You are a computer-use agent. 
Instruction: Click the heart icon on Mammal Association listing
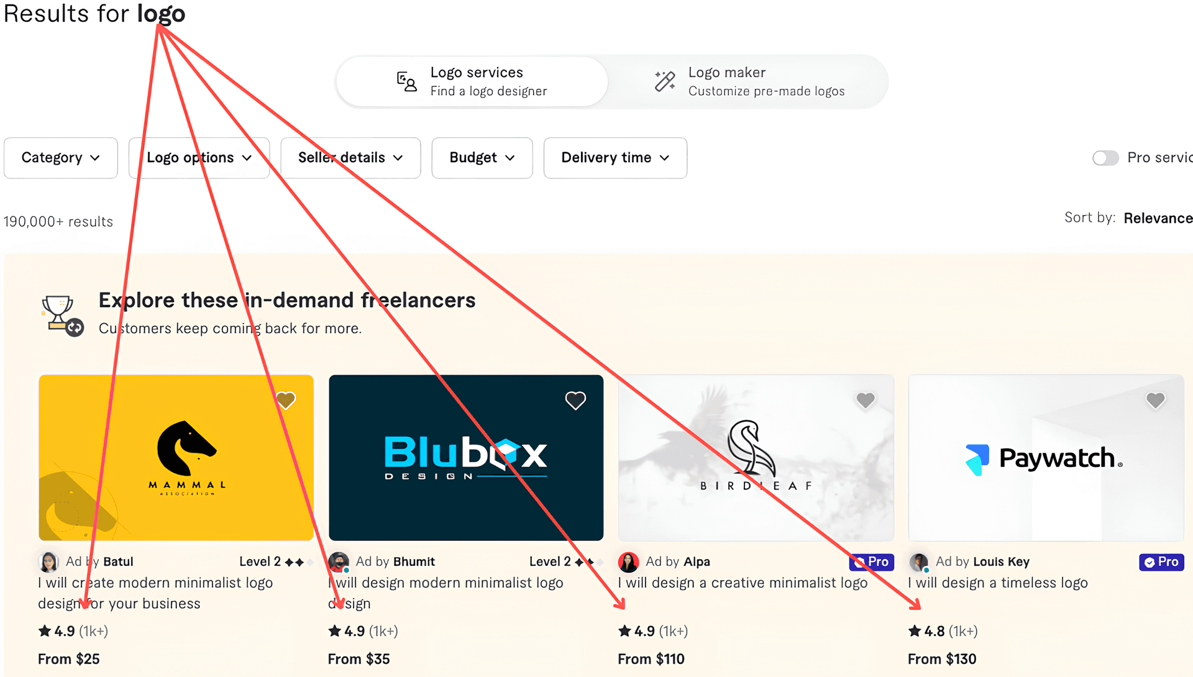click(286, 399)
